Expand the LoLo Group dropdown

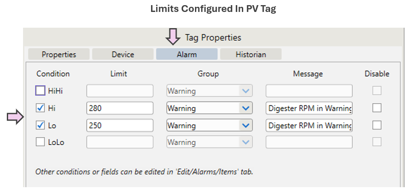tap(245, 142)
